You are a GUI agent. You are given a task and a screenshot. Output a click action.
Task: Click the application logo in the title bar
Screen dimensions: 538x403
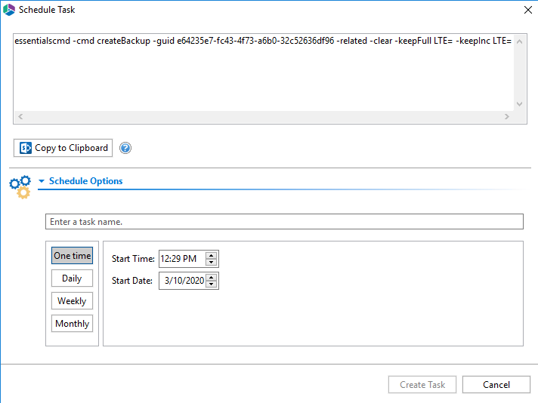10,10
